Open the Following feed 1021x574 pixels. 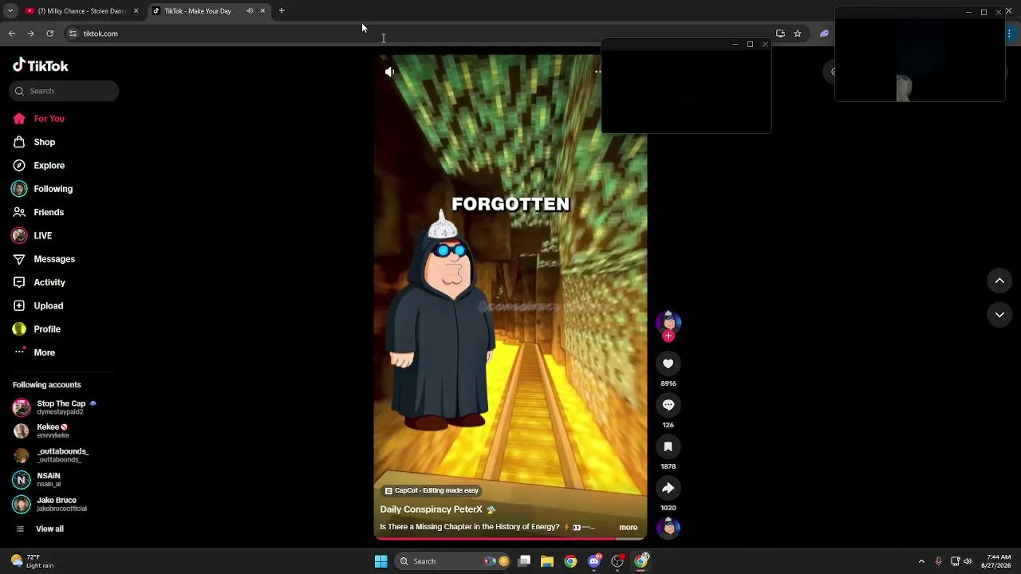53,189
